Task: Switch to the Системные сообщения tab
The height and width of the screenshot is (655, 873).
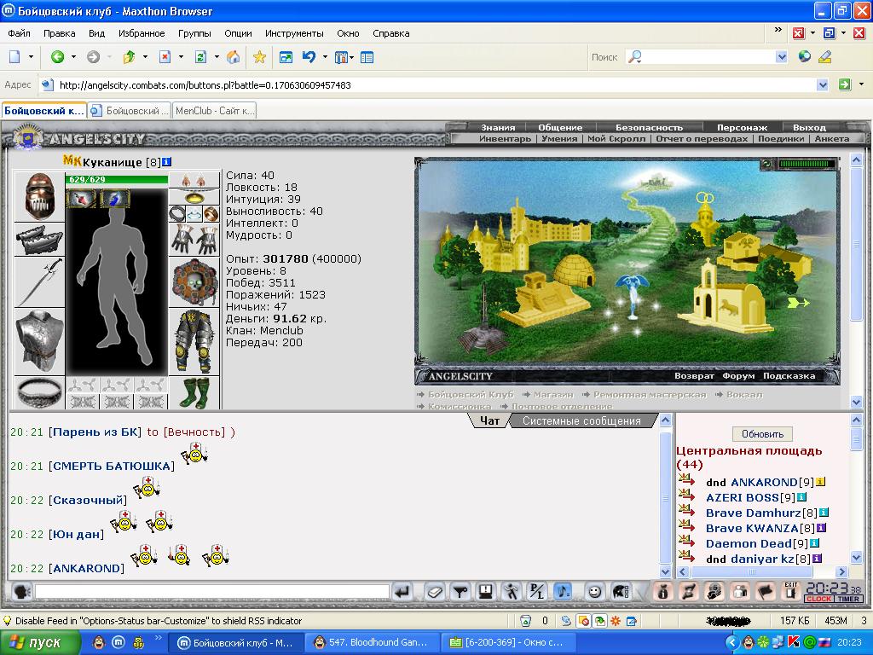Action: tap(581, 421)
